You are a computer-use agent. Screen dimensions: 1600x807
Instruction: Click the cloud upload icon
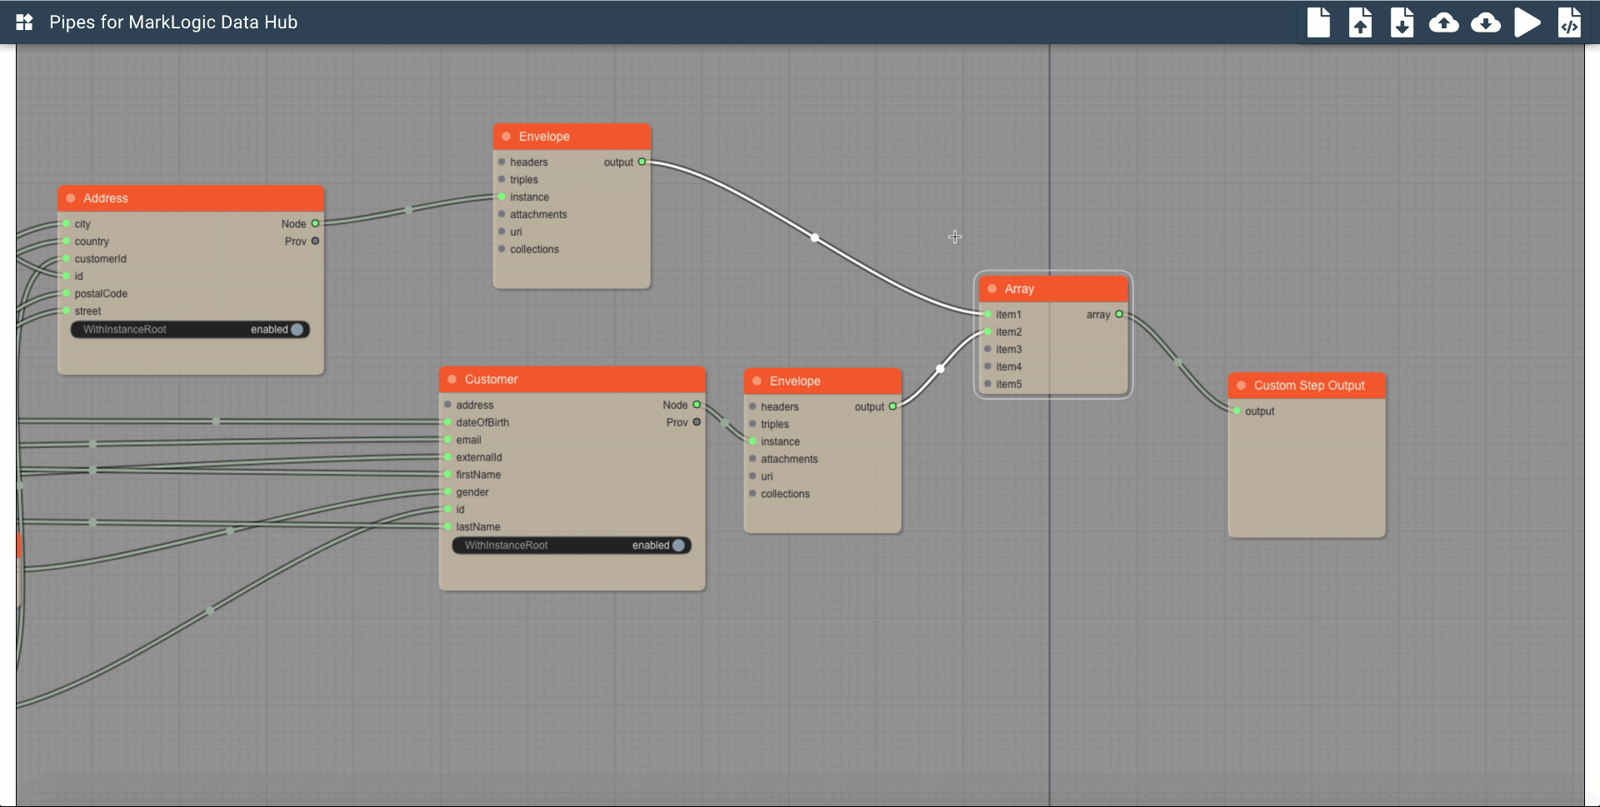1443,22
